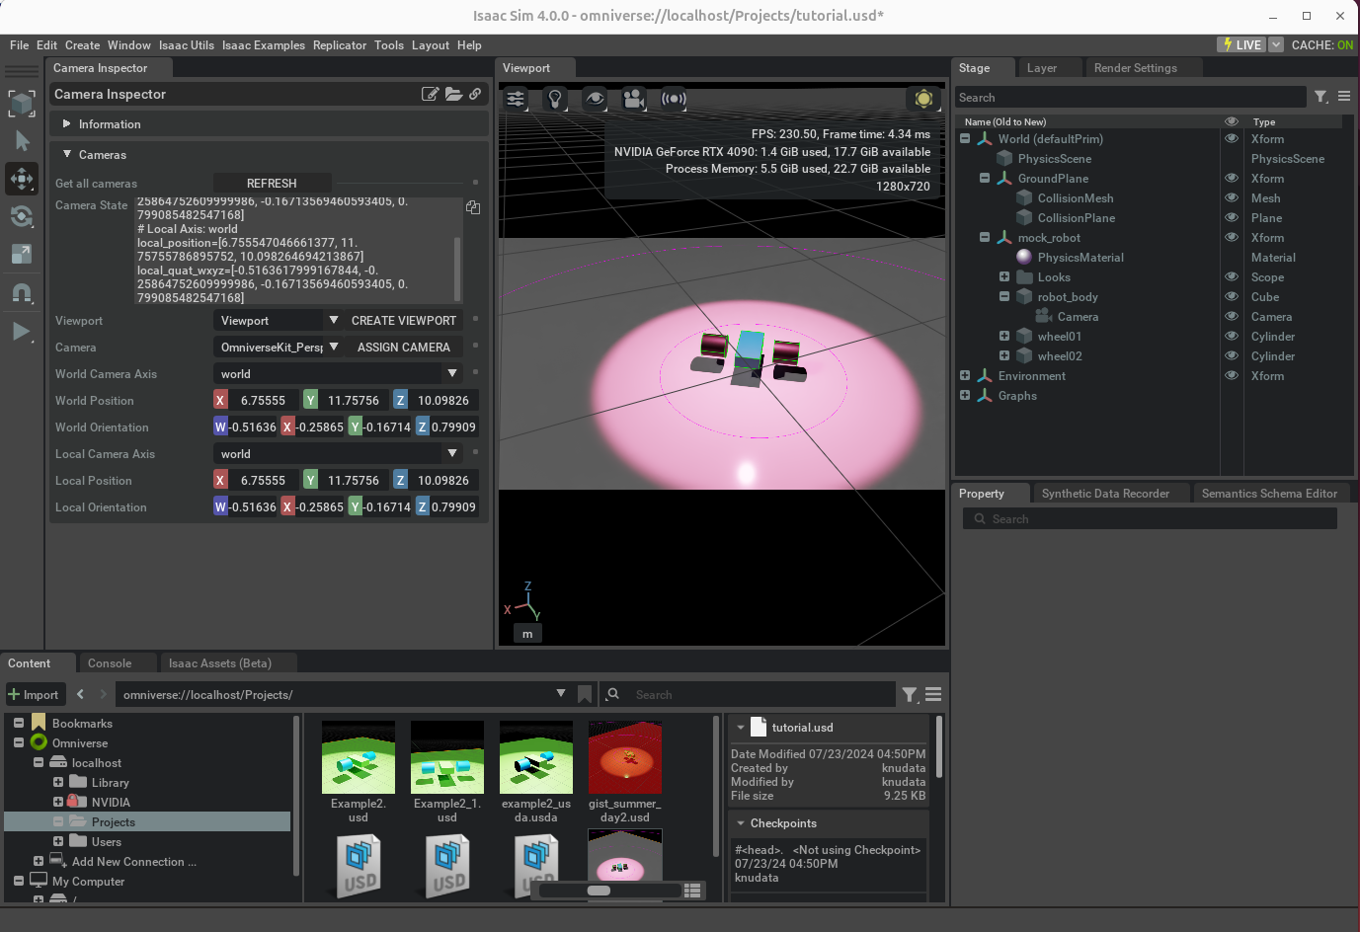Toggle visibility of mock_robot prim
Image resolution: width=1360 pixels, height=932 pixels.
(1232, 237)
